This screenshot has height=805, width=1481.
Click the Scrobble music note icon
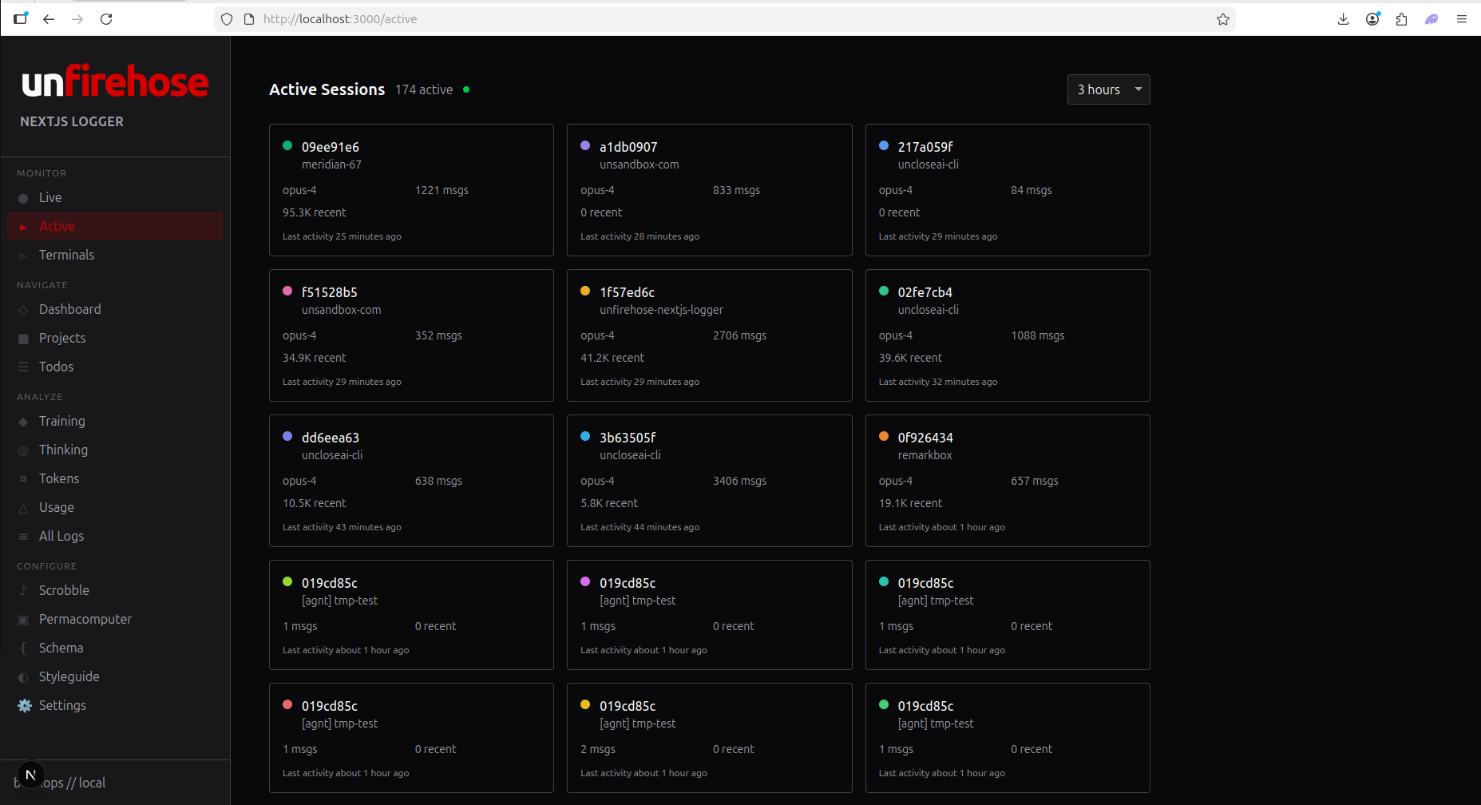(x=23, y=591)
